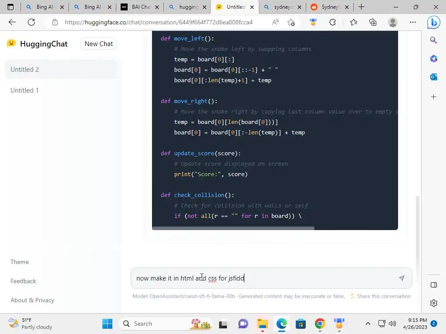Open Bing chat sidebar button
Screen dimensions: 446x334
tap(433, 23)
